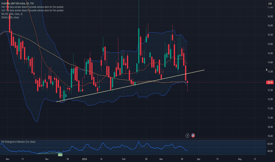The width and height of the screenshot is (275, 162).
Task: Click the 16.00 price axis label
Action: coord(270,25)
